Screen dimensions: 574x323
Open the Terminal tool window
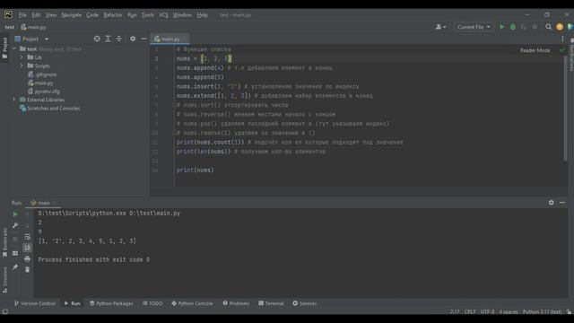pos(271,303)
